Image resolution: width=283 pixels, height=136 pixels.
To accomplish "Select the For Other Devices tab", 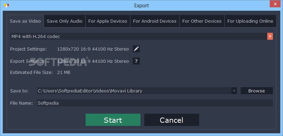I will [202, 21].
